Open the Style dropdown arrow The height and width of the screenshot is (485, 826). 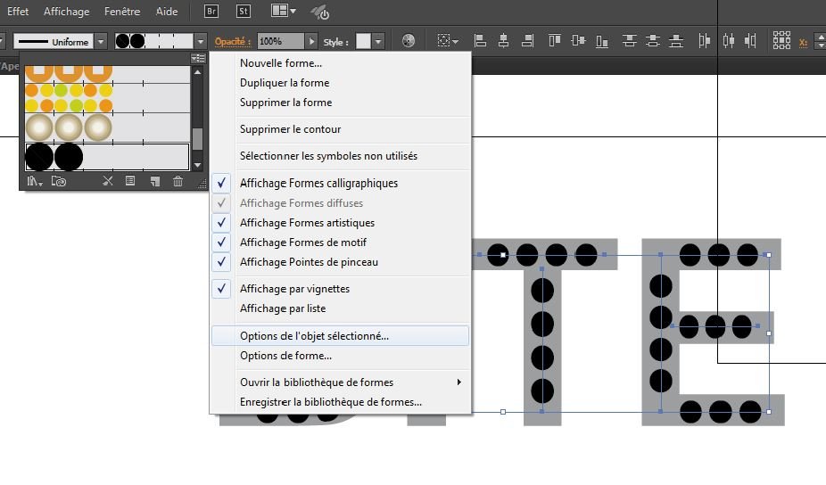[x=378, y=41]
